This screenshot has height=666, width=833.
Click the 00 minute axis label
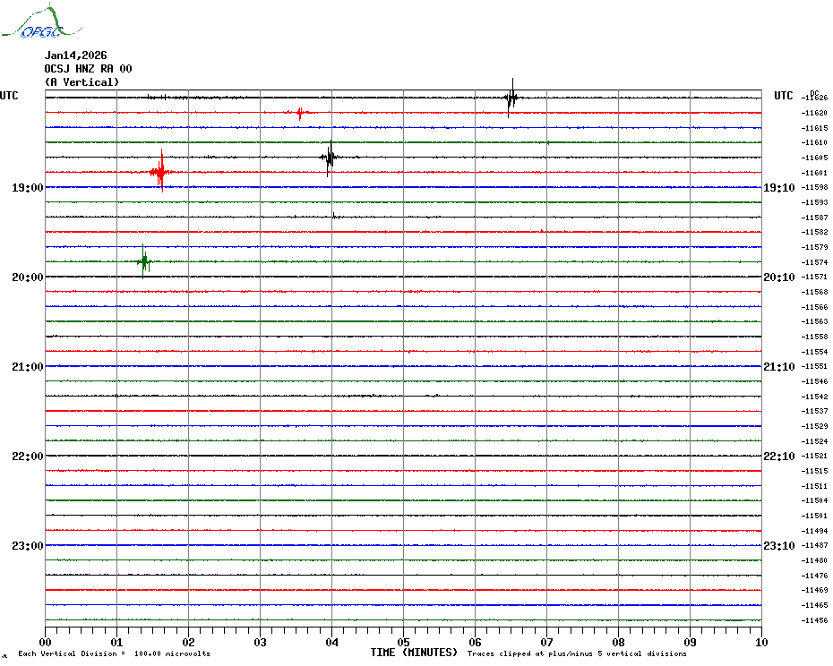point(45,642)
